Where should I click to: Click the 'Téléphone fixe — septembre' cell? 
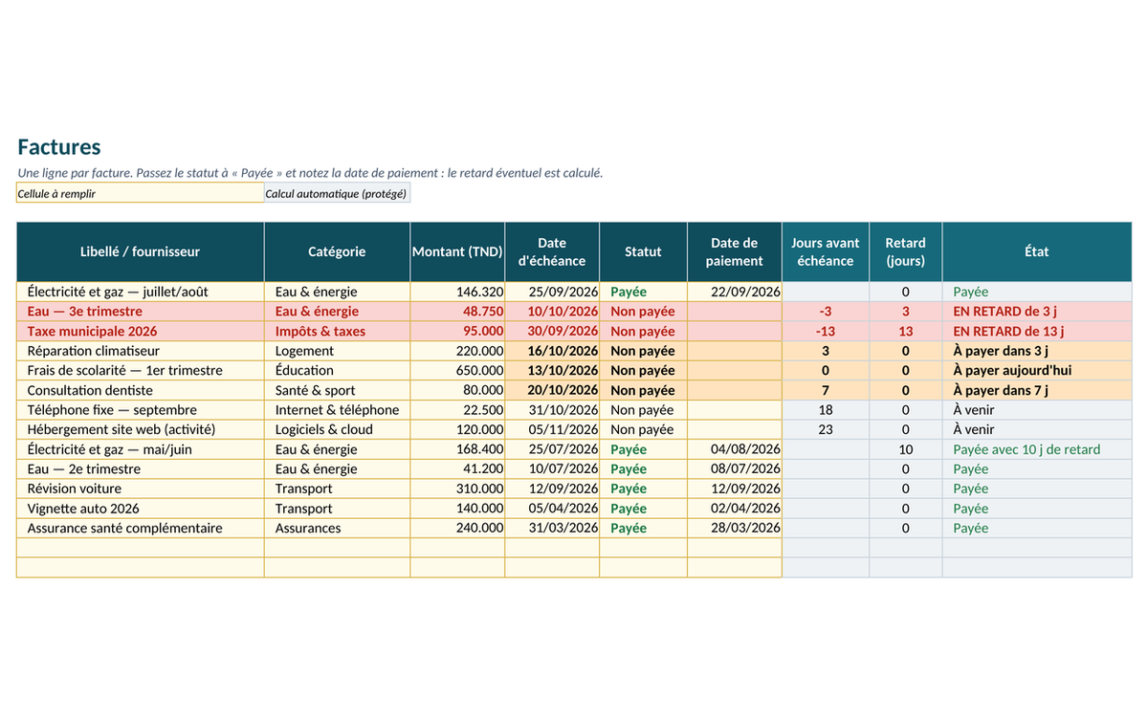tap(140, 409)
